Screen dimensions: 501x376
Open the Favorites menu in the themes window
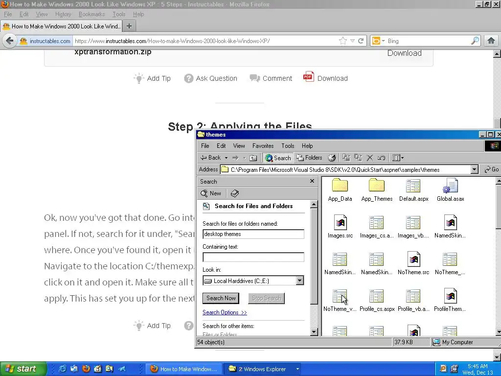point(263,146)
